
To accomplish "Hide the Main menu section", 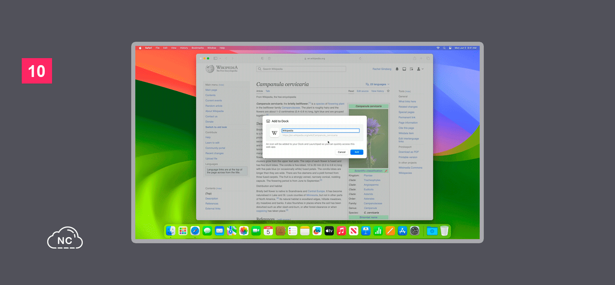I will tap(221, 85).
